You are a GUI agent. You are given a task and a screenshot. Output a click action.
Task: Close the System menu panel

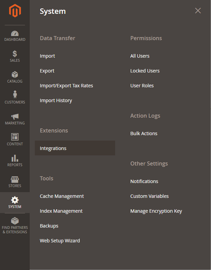198,11
